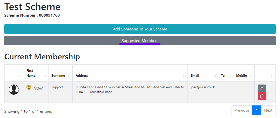The width and height of the screenshot is (280, 118).
Task: Open the VISAV member profile avatar
Action: [14, 90]
